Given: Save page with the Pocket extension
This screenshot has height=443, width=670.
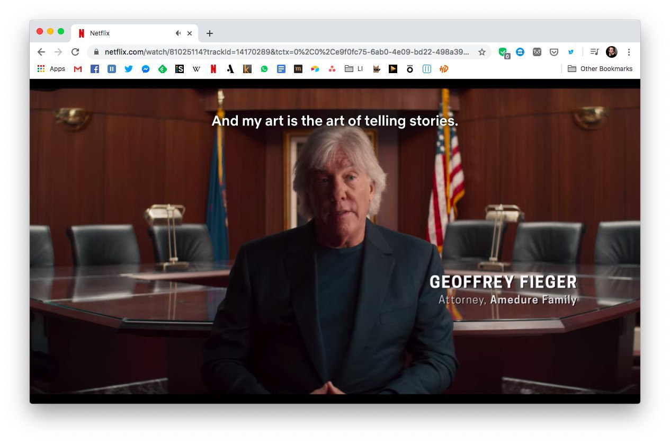Looking at the screenshot, I should 554,52.
